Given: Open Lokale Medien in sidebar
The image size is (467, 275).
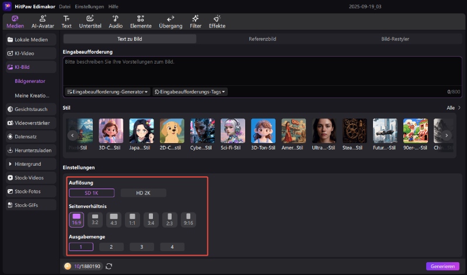Looking at the screenshot, I should click(x=31, y=40).
